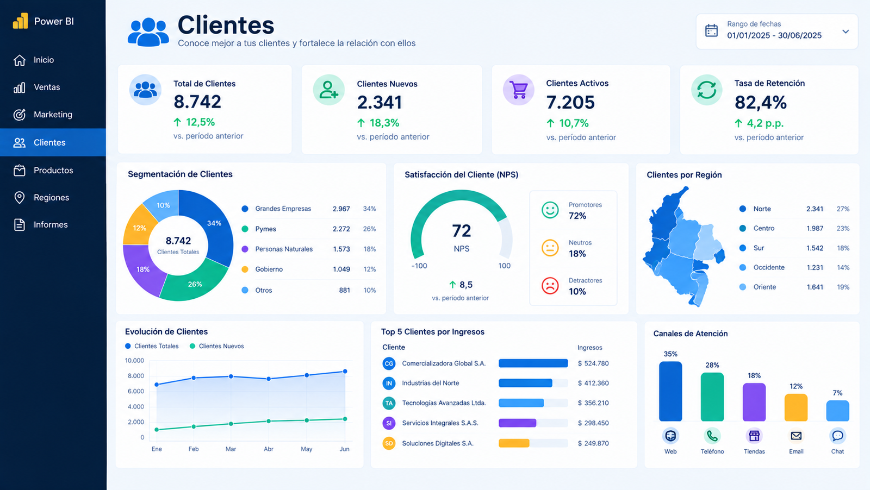The height and width of the screenshot is (490, 870).
Task: Click the Neutros neutral face icon
Action: [550, 248]
